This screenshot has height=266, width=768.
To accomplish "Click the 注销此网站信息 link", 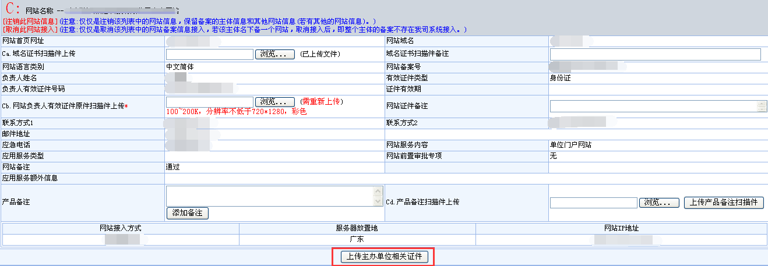I will (x=30, y=21).
